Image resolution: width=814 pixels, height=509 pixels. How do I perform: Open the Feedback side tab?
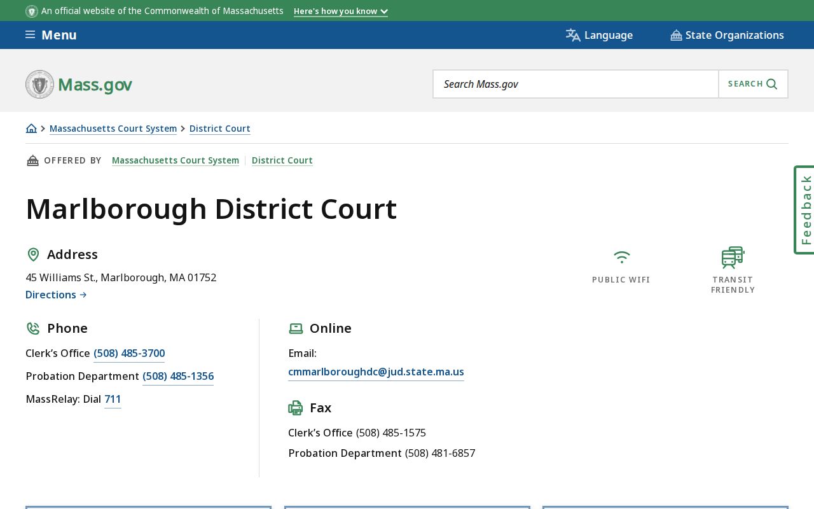804,210
